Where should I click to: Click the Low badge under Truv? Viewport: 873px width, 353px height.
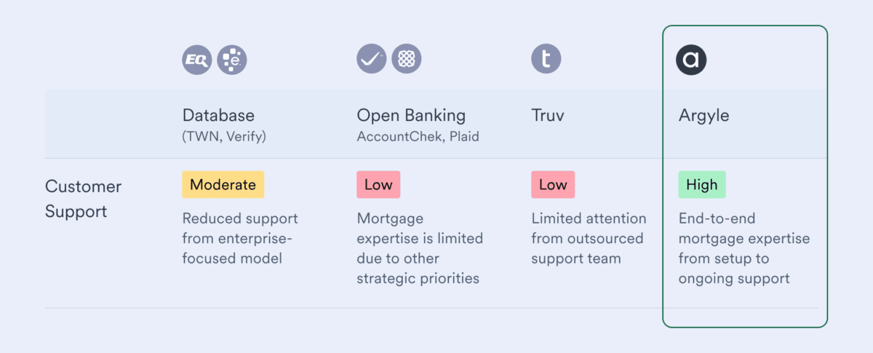(553, 185)
